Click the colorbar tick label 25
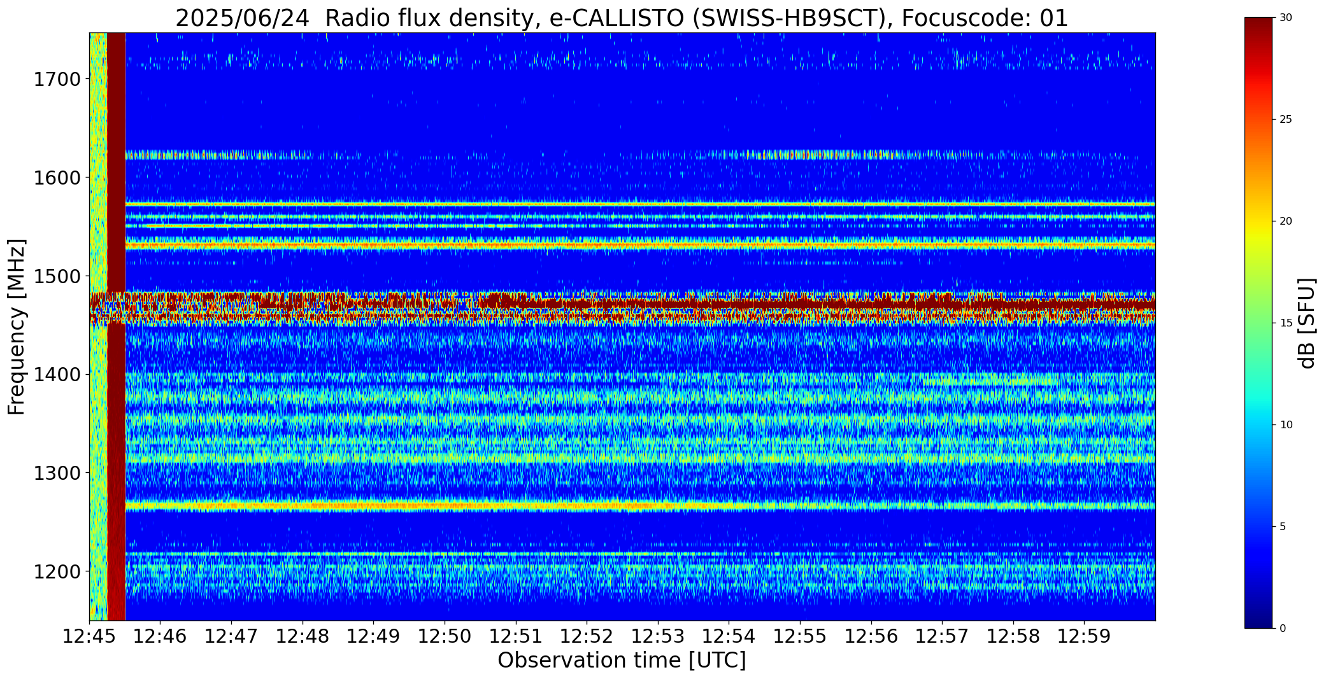This screenshot has height=679, width=1326. pos(1286,120)
